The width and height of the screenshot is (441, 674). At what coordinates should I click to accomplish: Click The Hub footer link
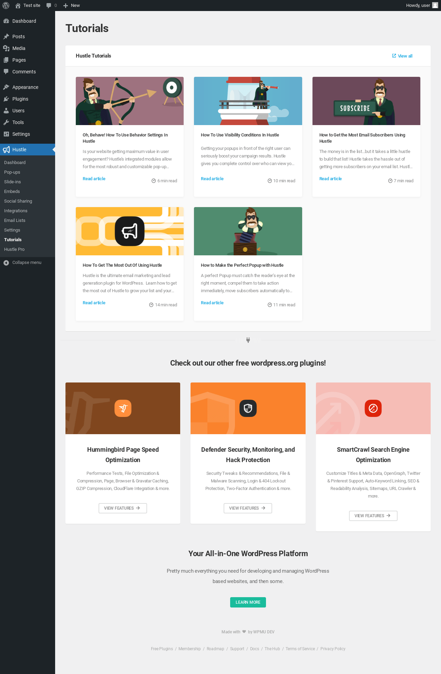click(x=272, y=649)
